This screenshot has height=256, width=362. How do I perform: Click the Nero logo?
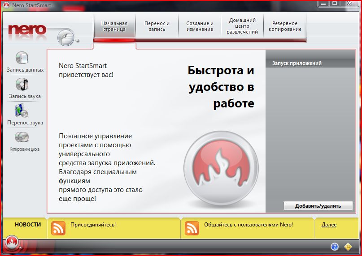(x=27, y=30)
